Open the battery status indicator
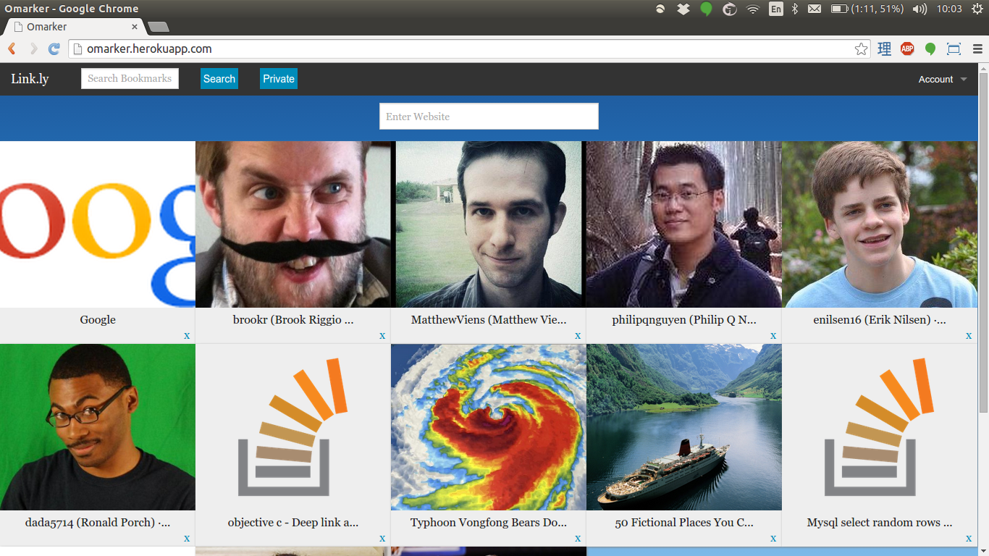989x556 pixels. click(867, 9)
